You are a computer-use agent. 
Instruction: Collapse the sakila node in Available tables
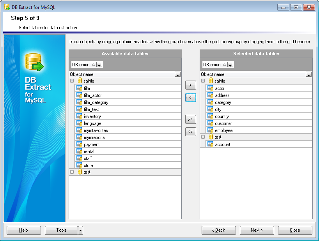coord(72,81)
